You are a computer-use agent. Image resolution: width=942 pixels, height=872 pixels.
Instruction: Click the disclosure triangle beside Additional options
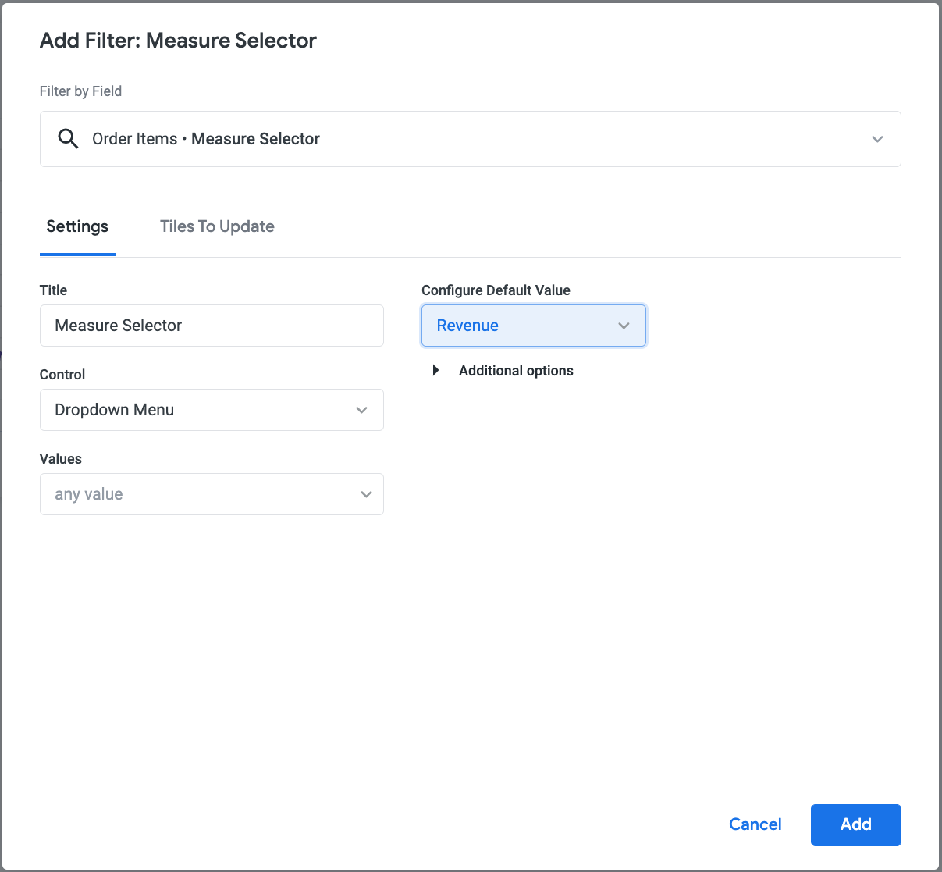pos(435,370)
